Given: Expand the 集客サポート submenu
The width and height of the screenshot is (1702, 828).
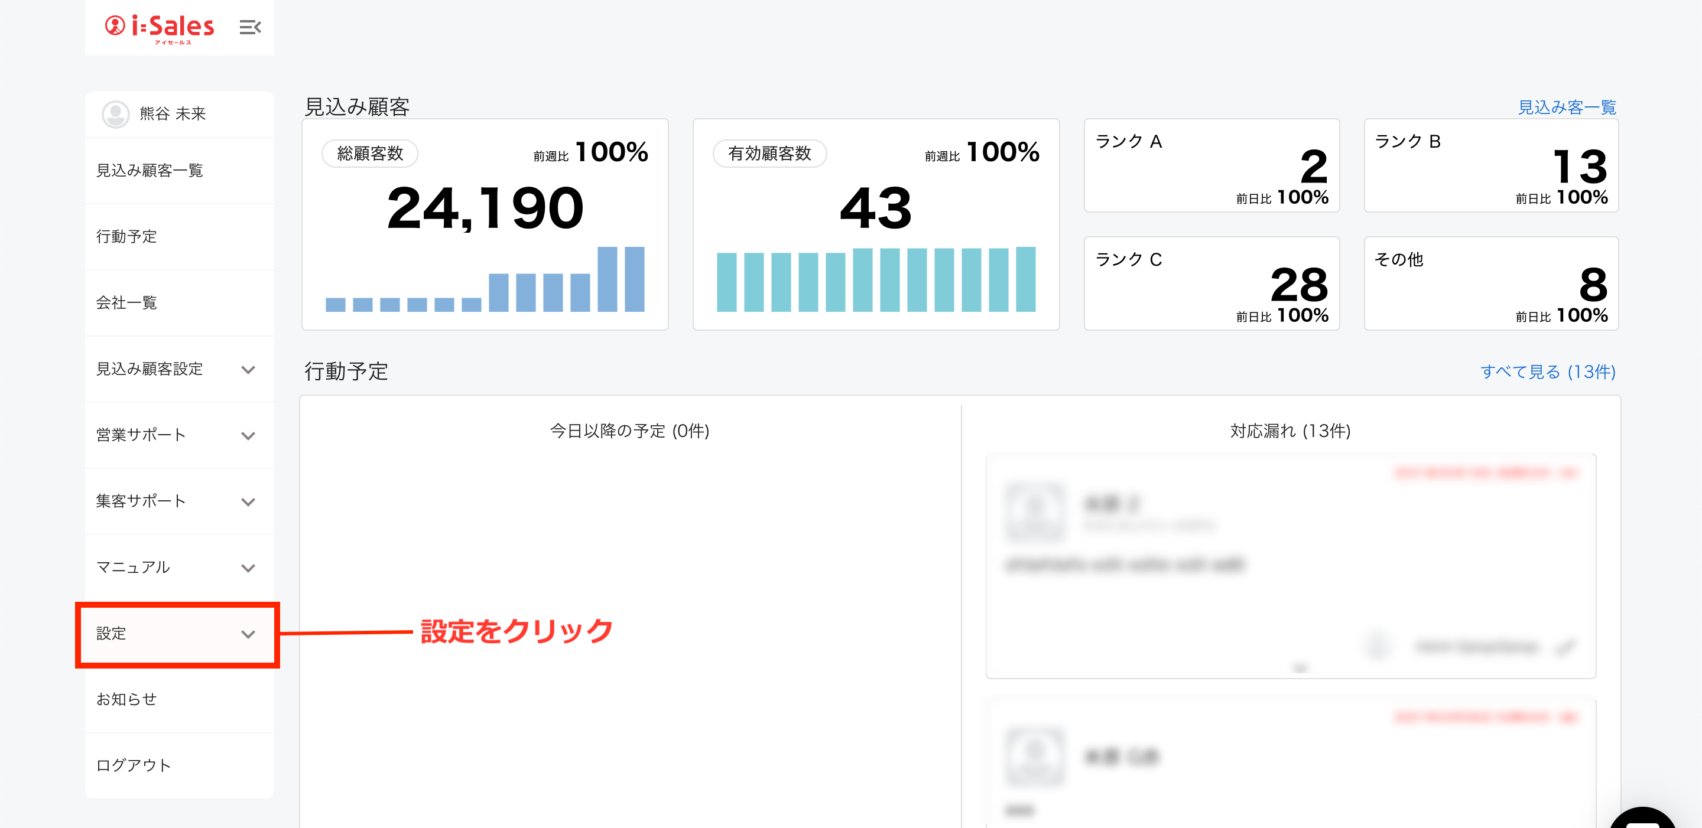Looking at the screenshot, I should tap(248, 501).
